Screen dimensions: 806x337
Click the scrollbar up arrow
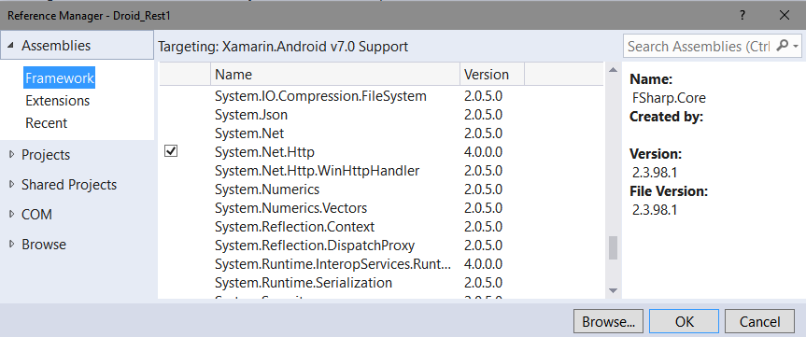pyautogui.click(x=613, y=70)
